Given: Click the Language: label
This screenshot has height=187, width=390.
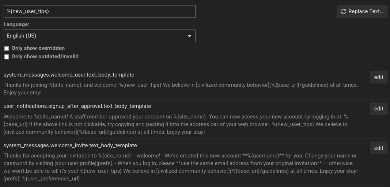Looking at the screenshot, I should click(x=16, y=24).
